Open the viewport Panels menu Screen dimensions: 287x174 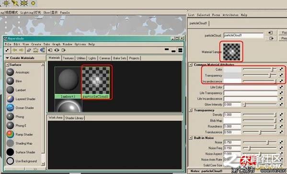click(65, 12)
